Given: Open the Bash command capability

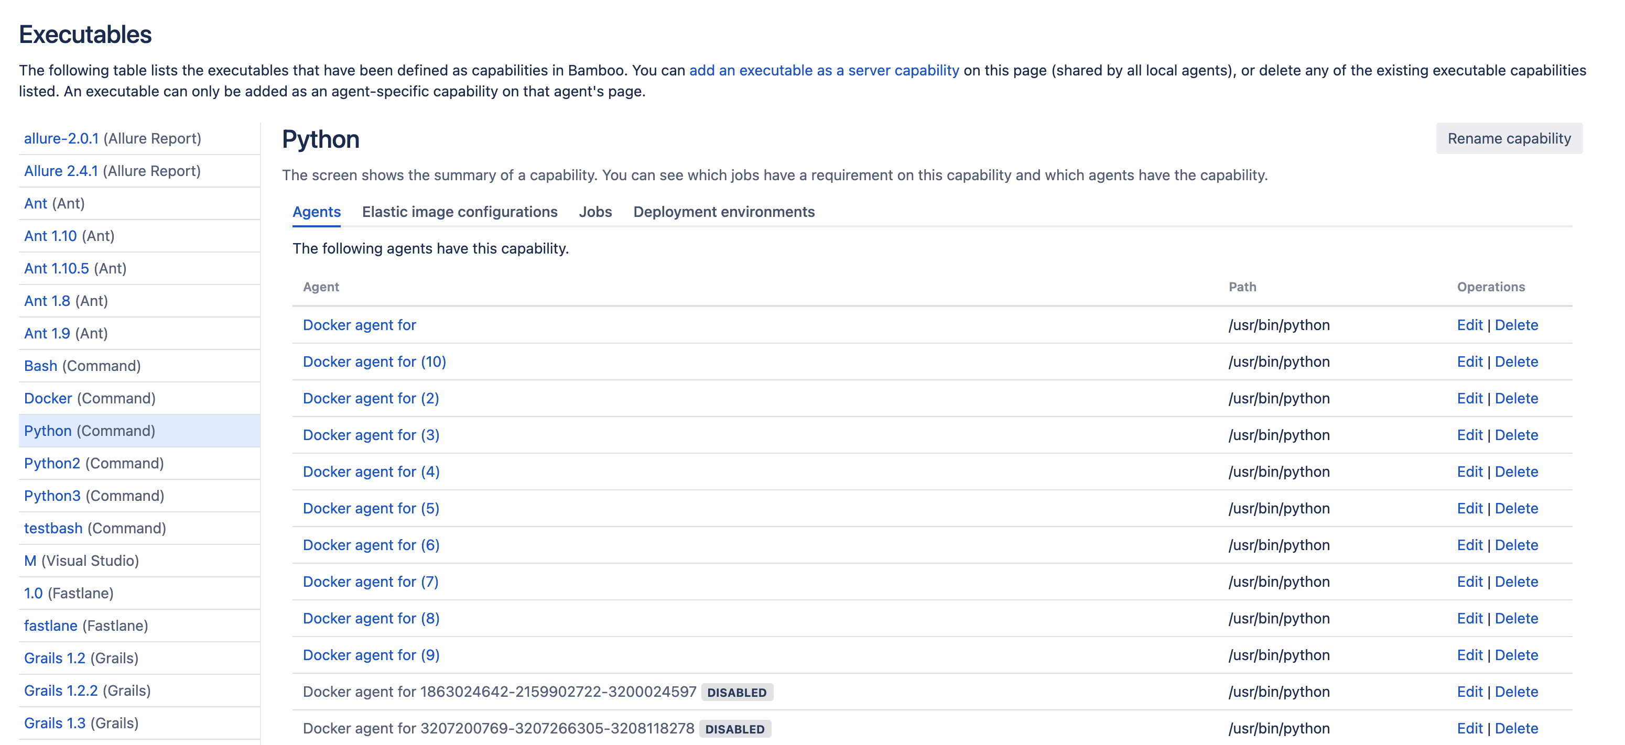Looking at the screenshot, I should [x=40, y=366].
